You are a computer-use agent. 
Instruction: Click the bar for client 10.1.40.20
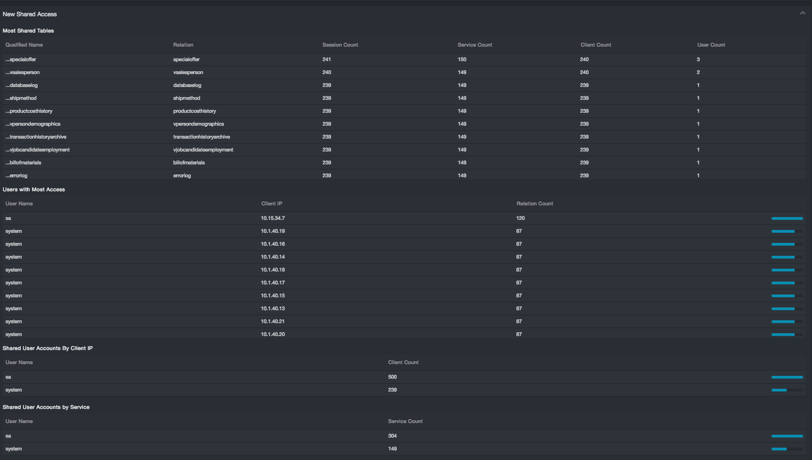(x=787, y=334)
